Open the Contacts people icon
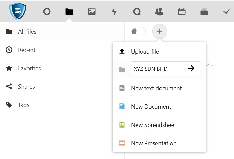Screen dimensions: 234x159 pos(159,12)
